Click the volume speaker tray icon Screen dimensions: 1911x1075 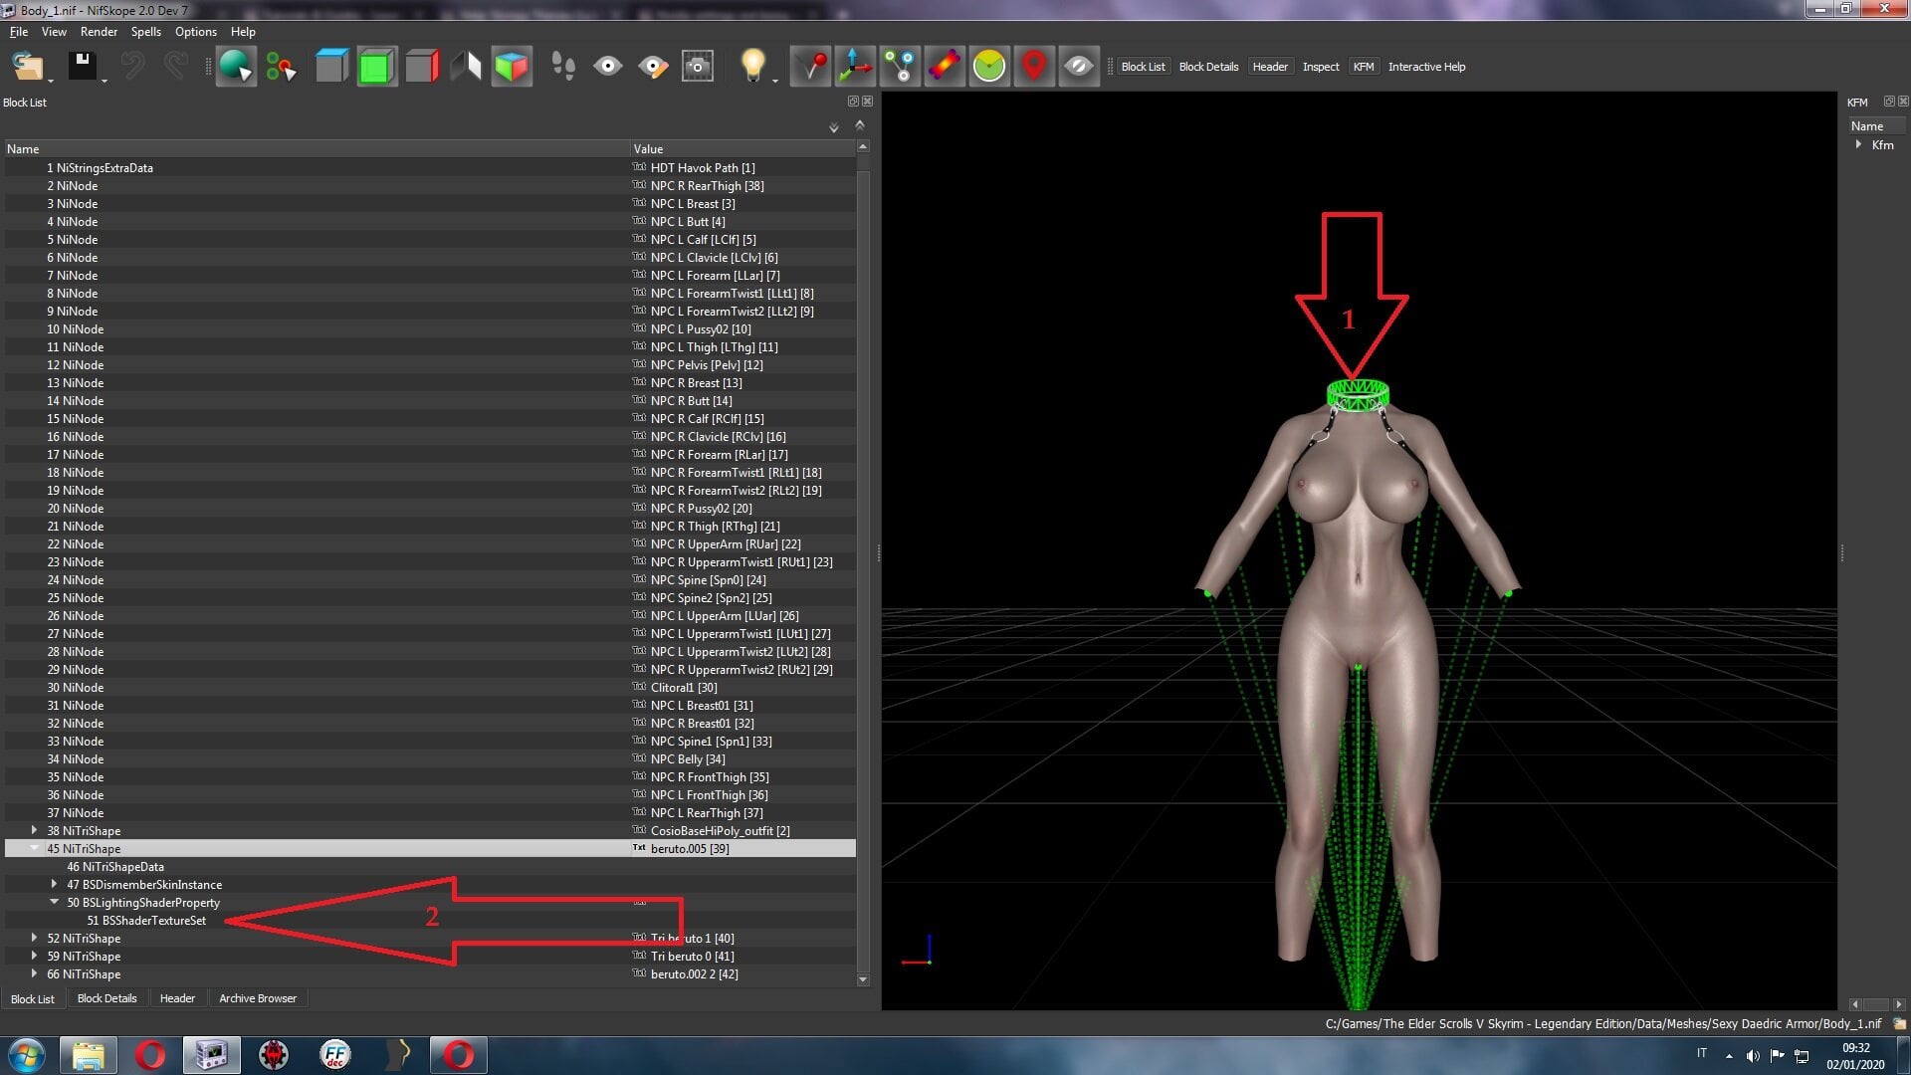[1753, 1055]
